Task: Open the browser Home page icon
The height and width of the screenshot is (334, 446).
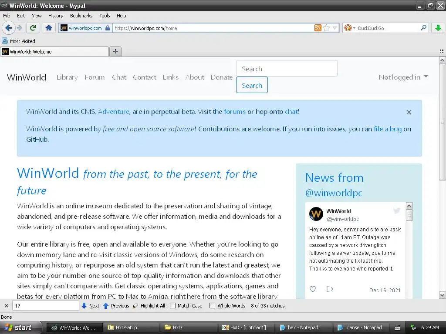Action: pos(49,28)
